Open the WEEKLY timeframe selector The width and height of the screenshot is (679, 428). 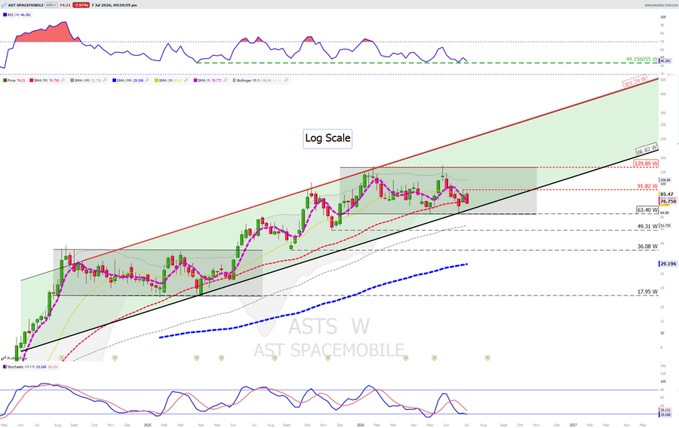pos(51,5)
